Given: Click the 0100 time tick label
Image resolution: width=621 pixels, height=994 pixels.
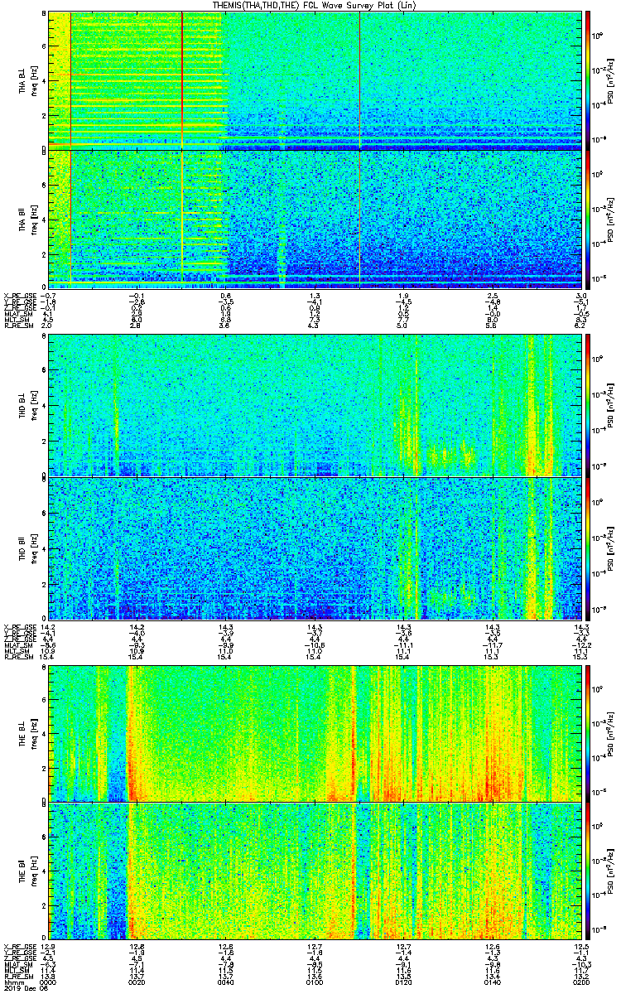Looking at the screenshot, I should coord(315,983).
